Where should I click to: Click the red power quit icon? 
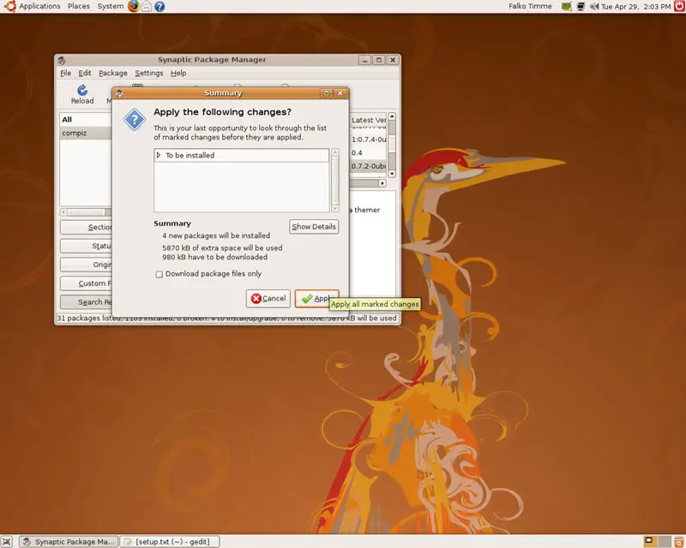point(680,6)
